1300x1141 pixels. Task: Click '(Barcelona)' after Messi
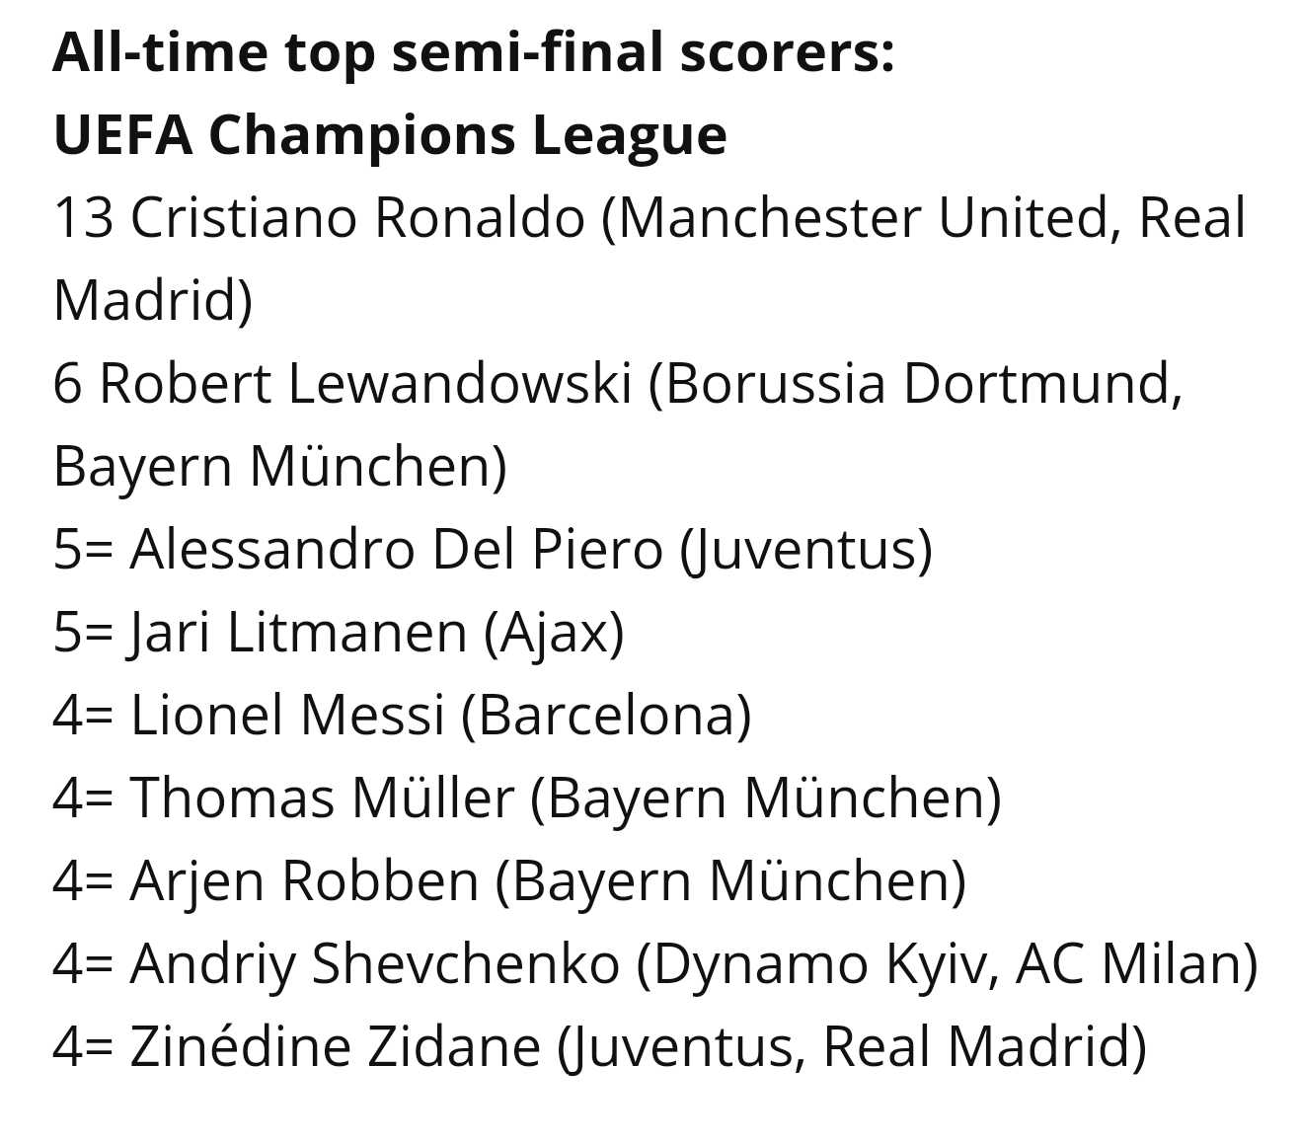606,716
